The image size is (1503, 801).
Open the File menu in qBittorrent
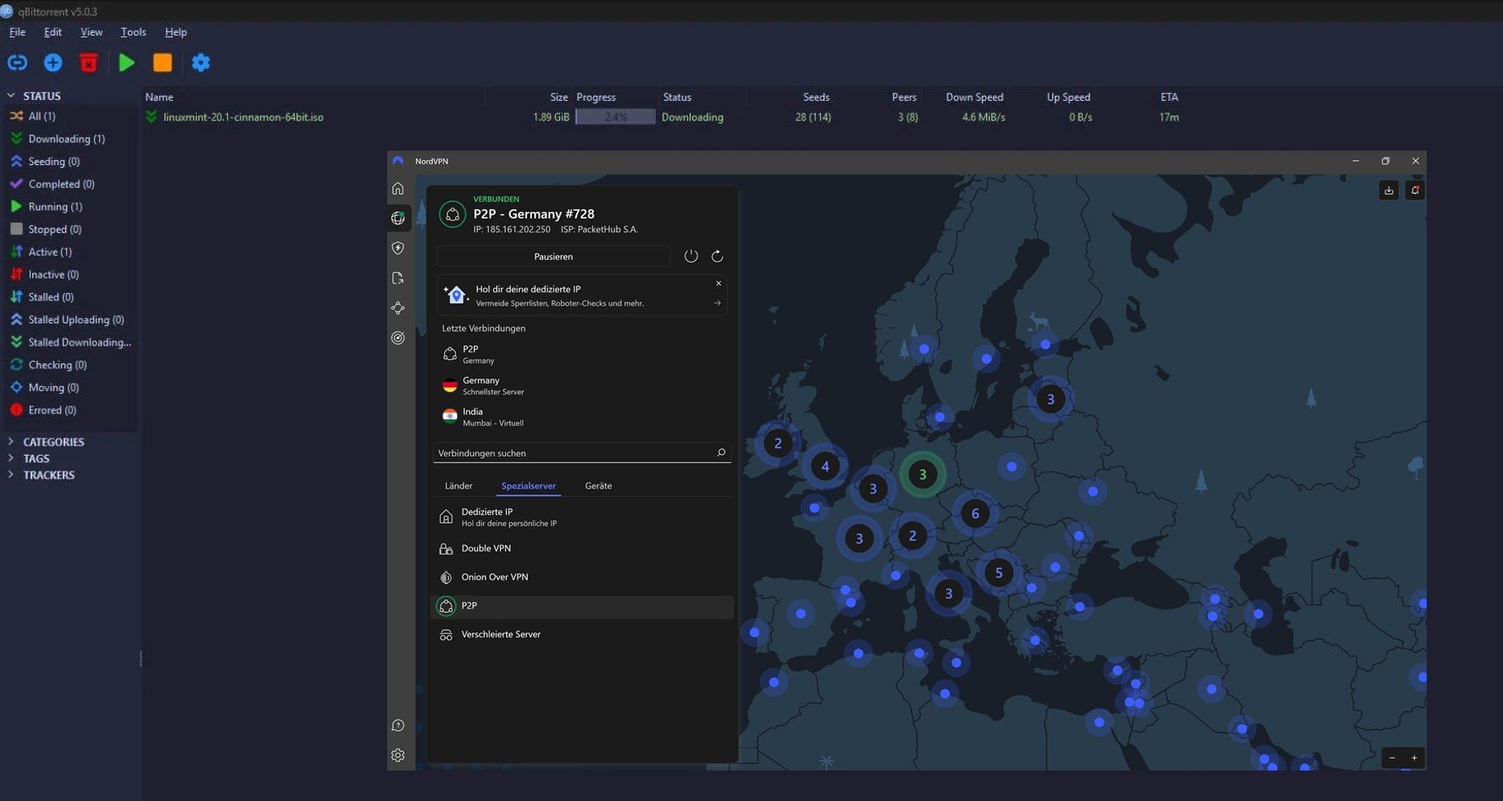(17, 32)
